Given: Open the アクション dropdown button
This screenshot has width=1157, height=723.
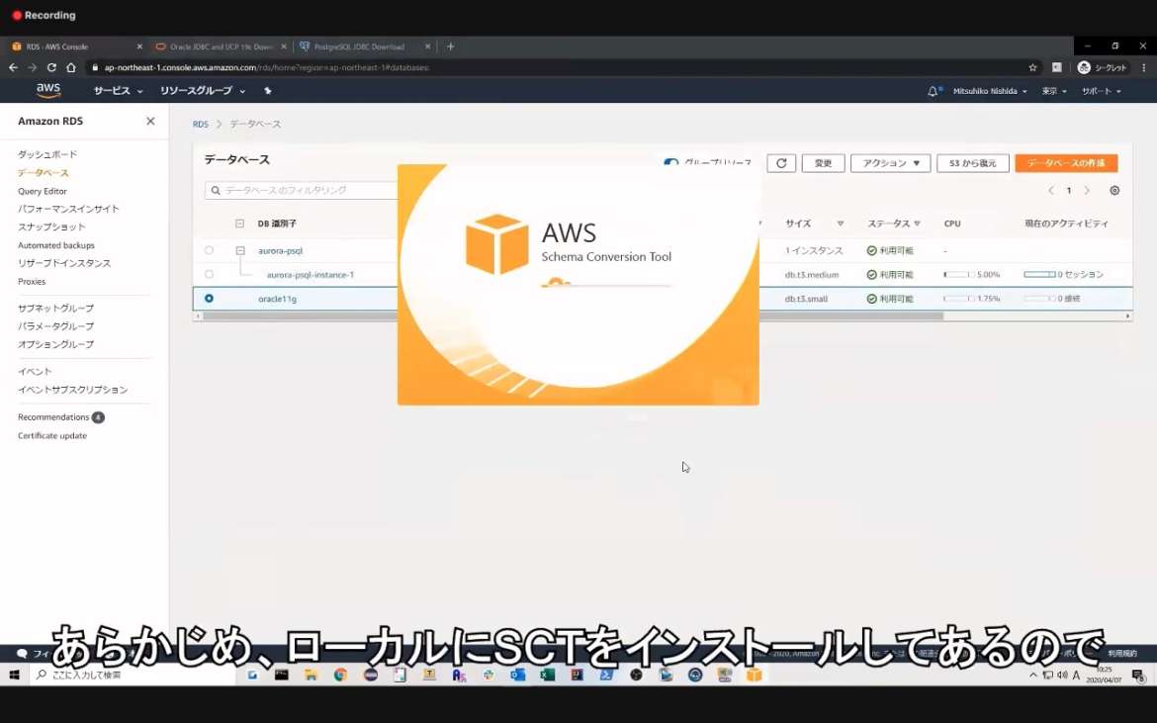Looking at the screenshot, I should coord(891,163).
